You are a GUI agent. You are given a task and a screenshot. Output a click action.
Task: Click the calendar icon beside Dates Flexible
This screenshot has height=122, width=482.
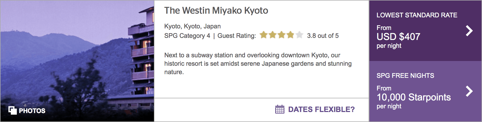tap(280, 109)
